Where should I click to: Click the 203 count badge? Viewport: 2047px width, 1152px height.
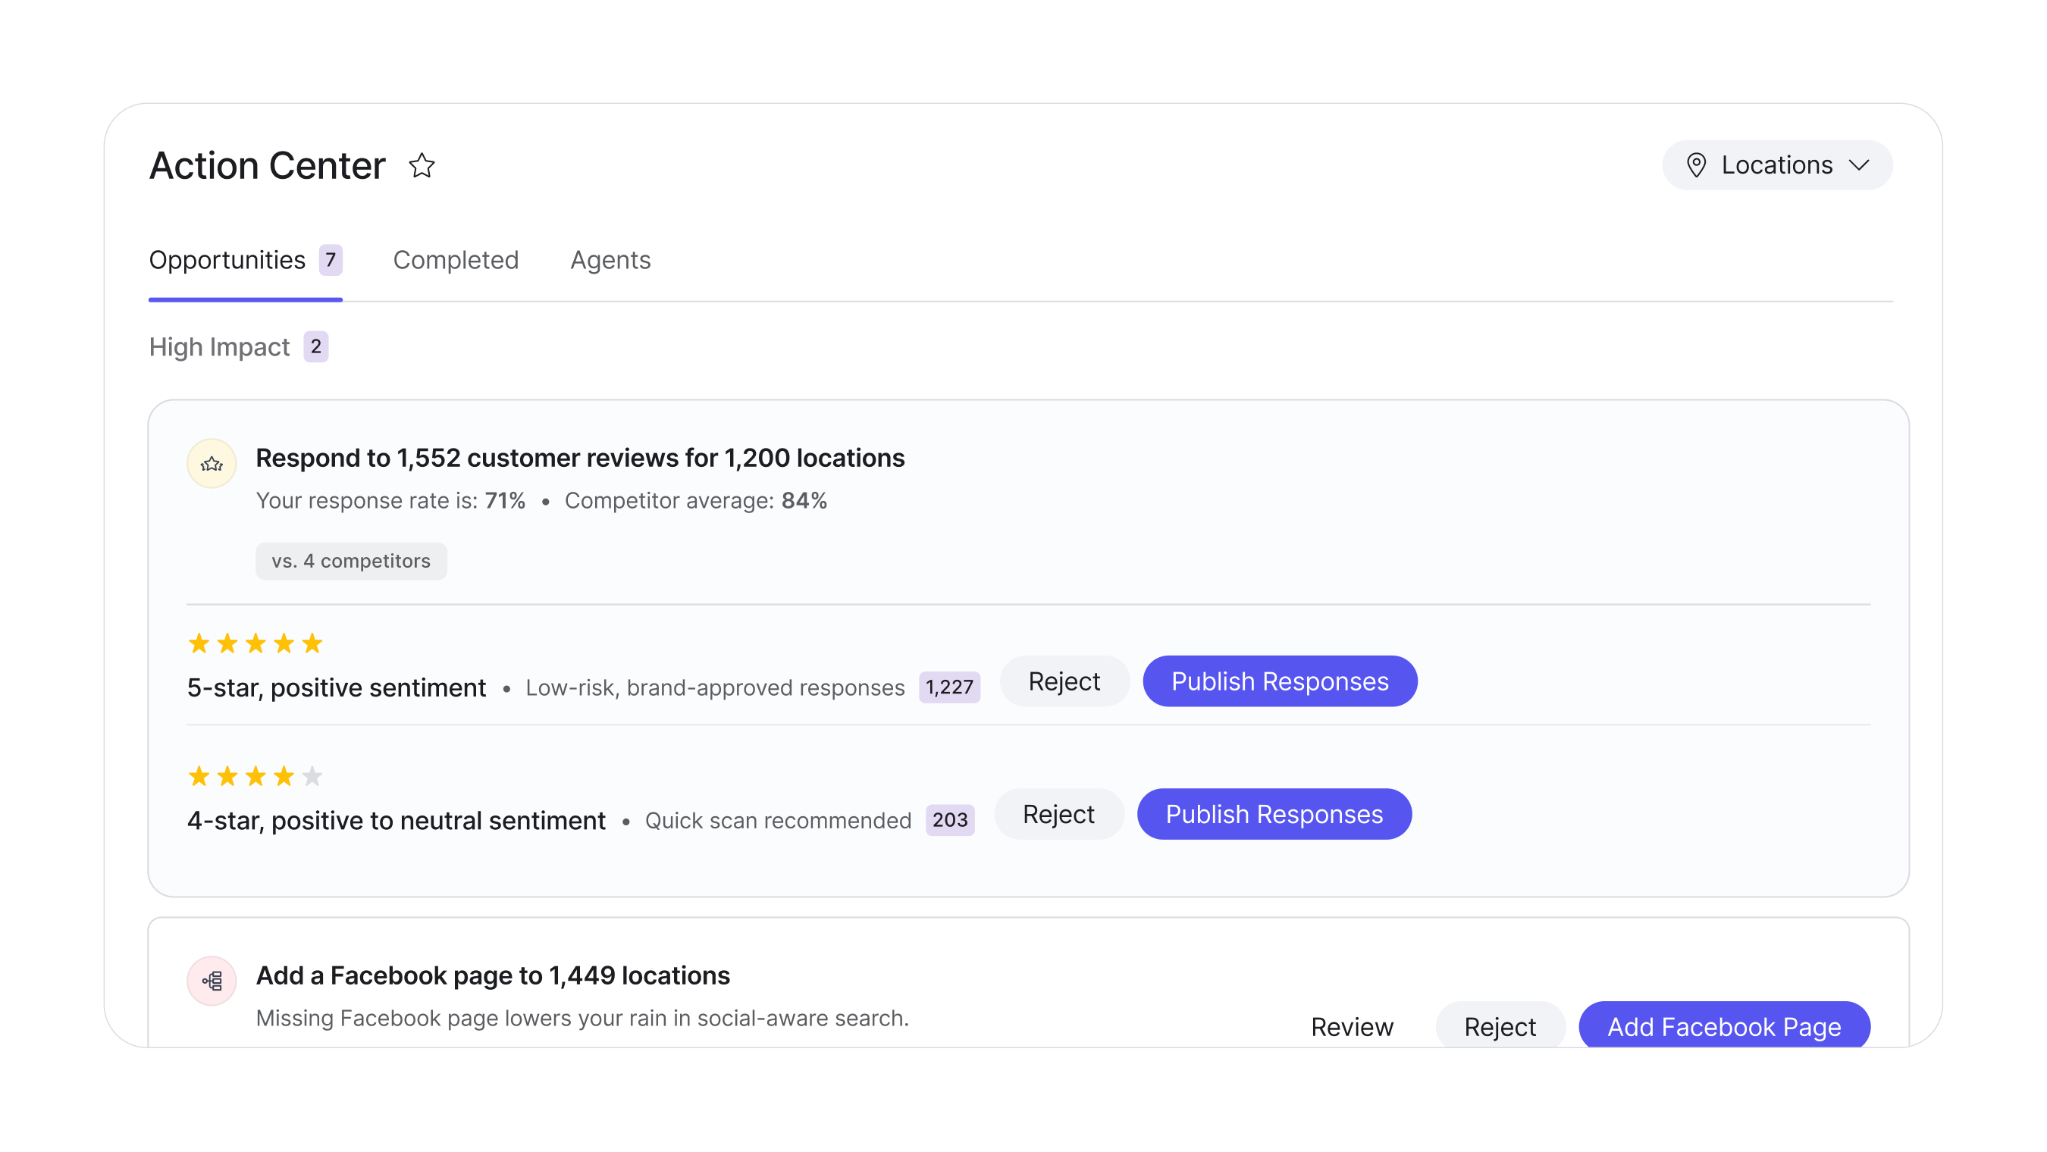951,821
